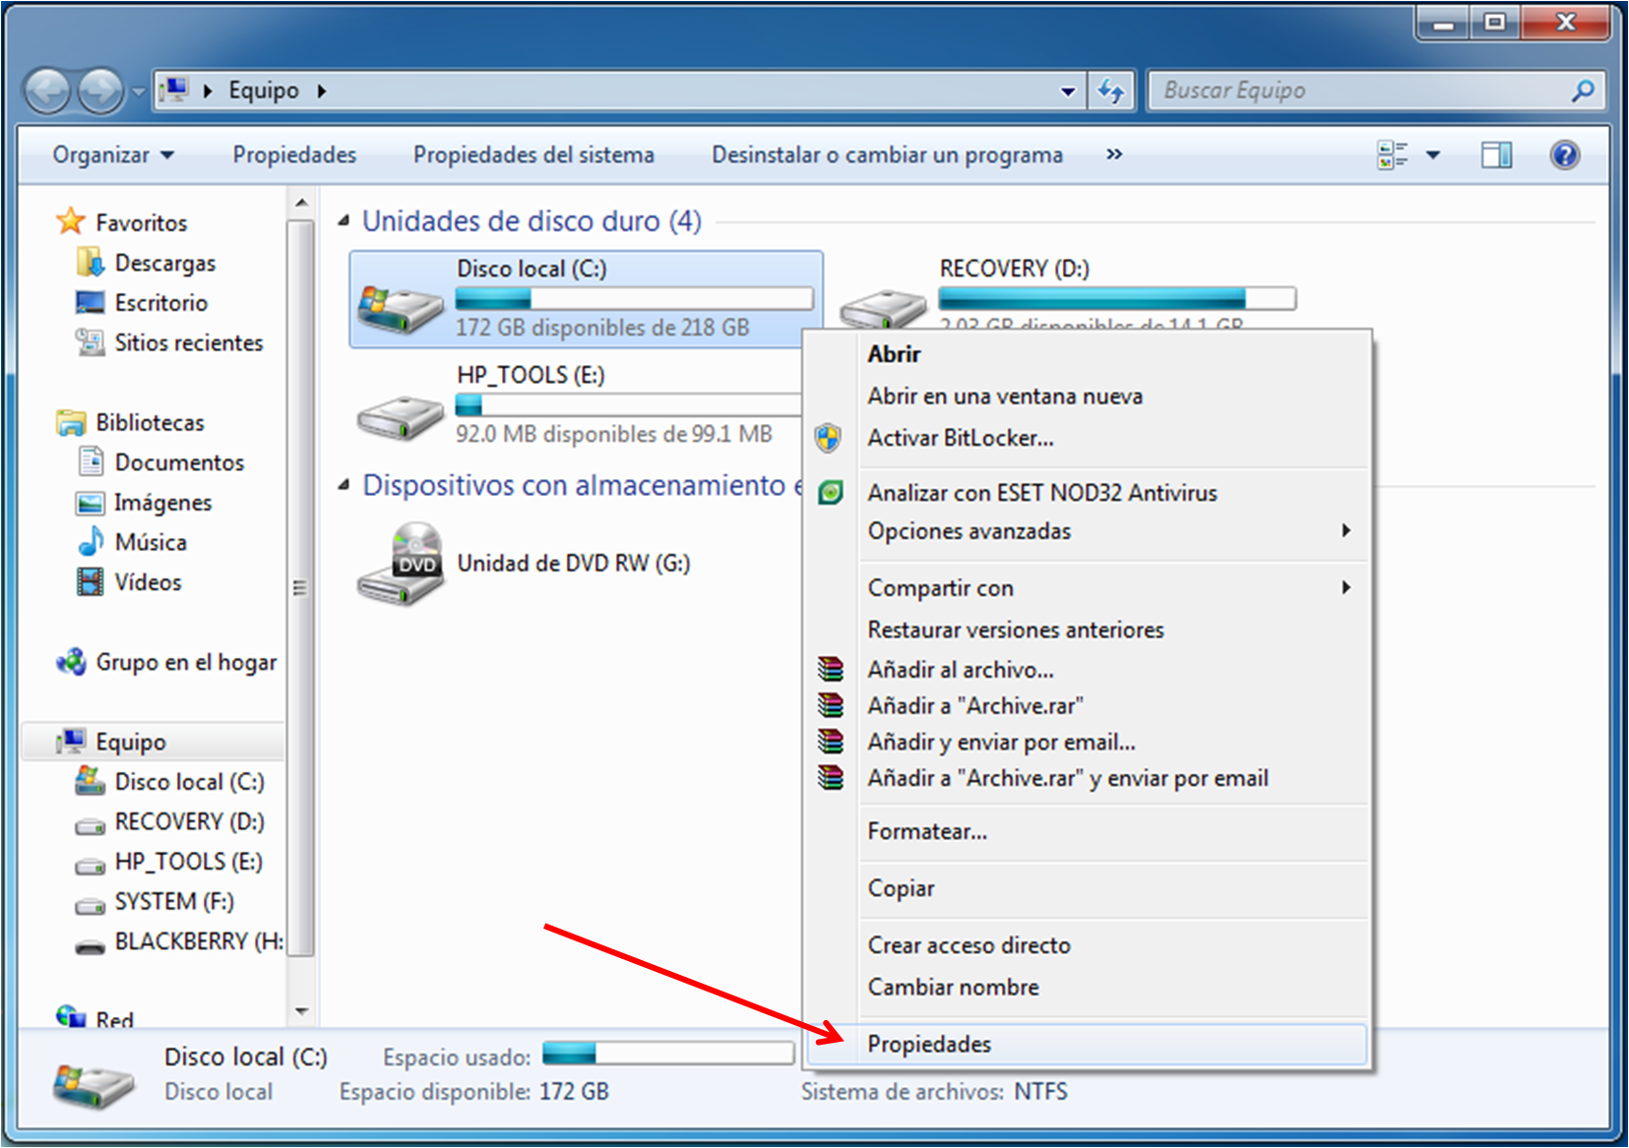Expand the Compartir con submenu arrow
Screen dimensions: 1629x1148
coord(1346,588)
